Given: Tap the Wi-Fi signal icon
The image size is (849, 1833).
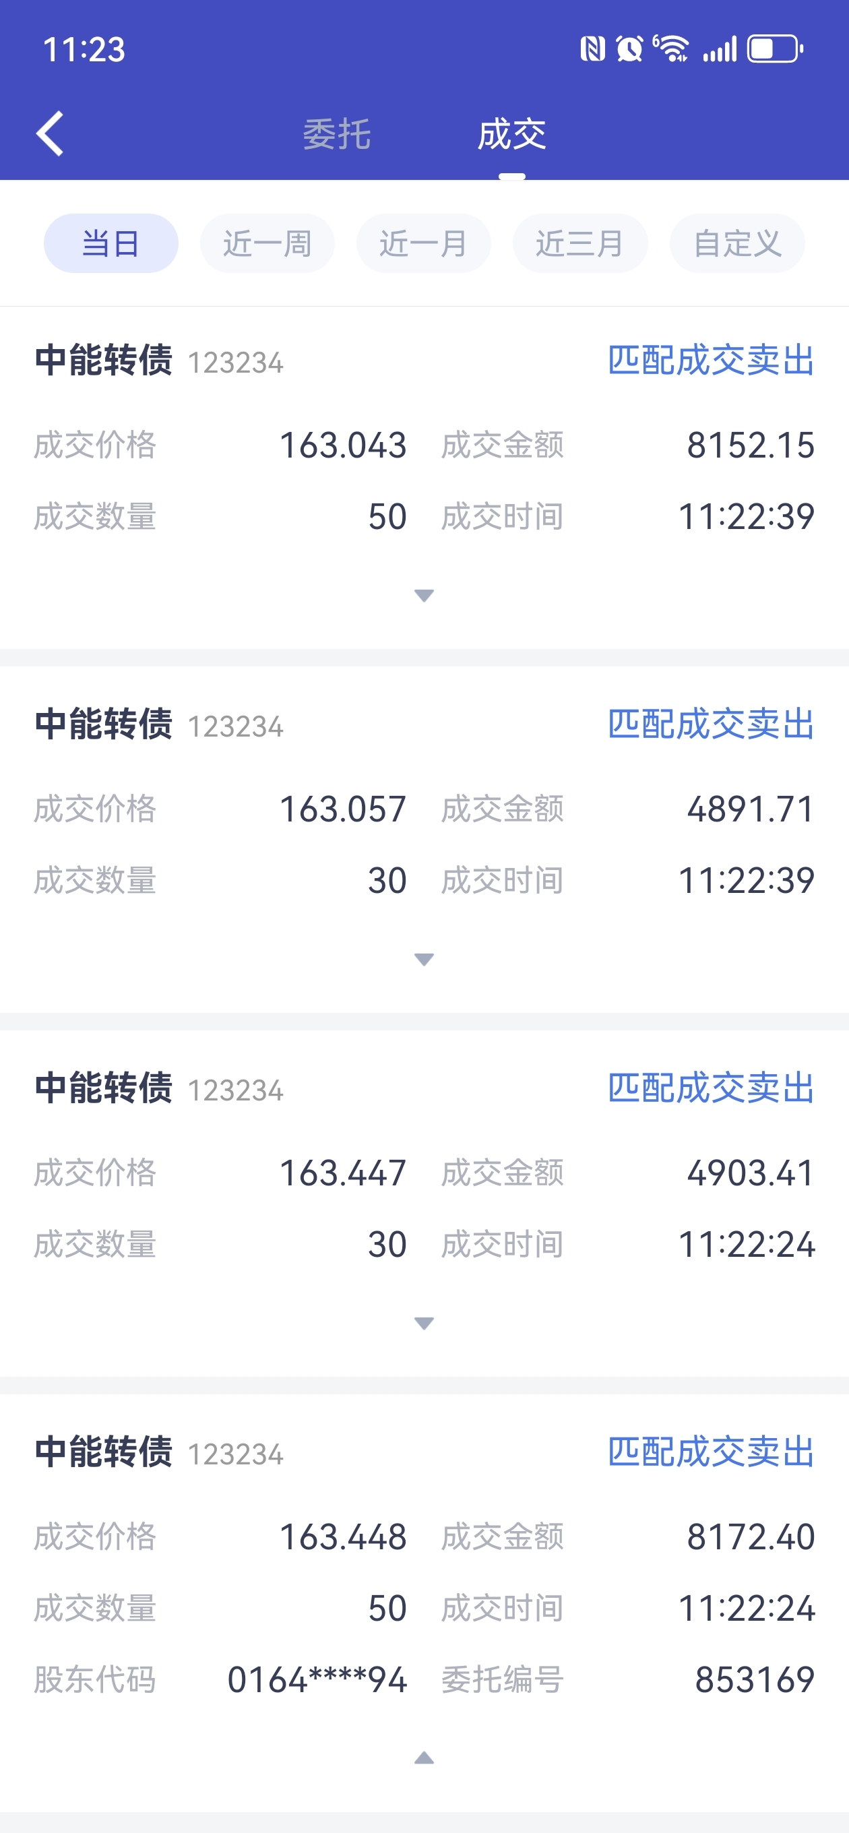Looking at the screenshot, I should tap(671, 49).
